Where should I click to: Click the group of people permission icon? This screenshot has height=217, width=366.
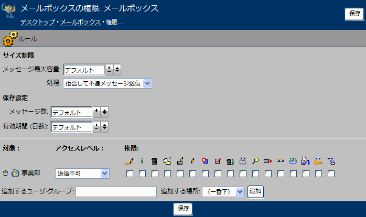pos(293,161)
